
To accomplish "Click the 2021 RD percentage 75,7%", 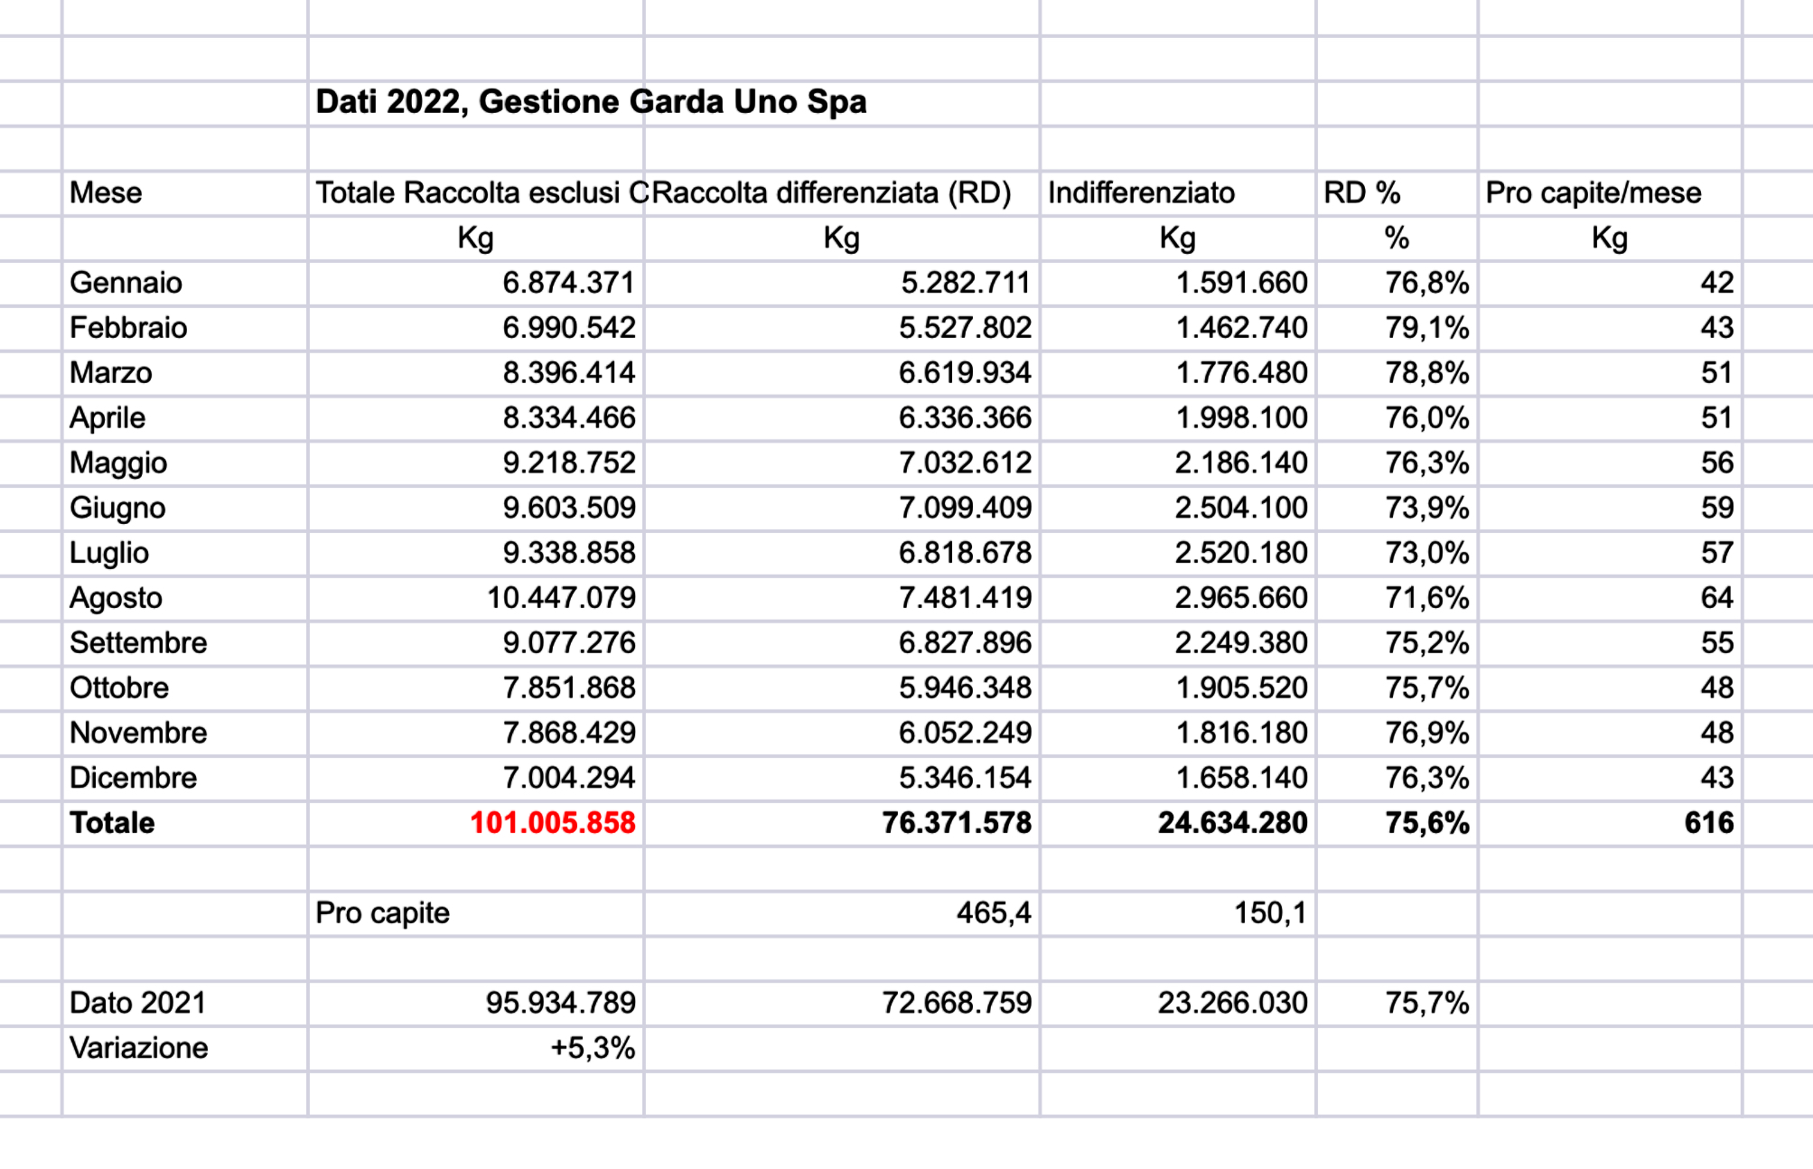I will click(1427, 1003).
